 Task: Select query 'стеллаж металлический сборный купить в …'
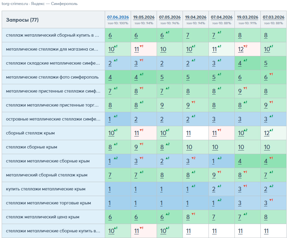53,35
